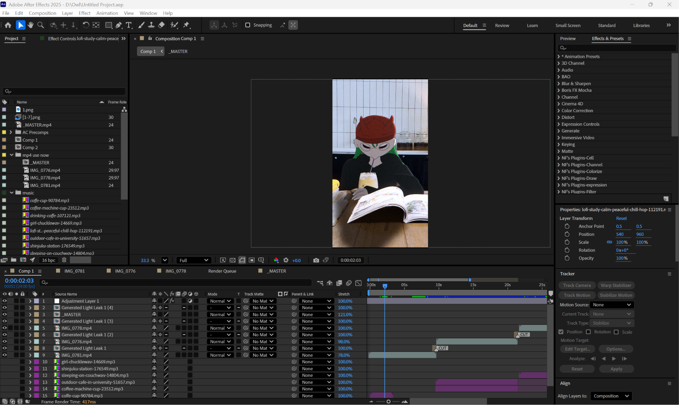Click Anchor Point stopwatch in Properties
The width and height of the screenshot is (679, 405).
click(567, 226)
